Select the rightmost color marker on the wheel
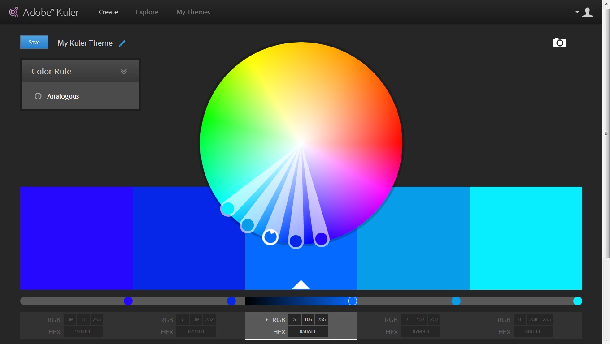 [x=322, y=239]
